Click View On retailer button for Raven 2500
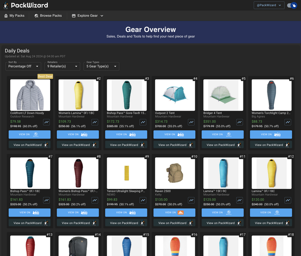301x256 pixels. click(175, 213)
